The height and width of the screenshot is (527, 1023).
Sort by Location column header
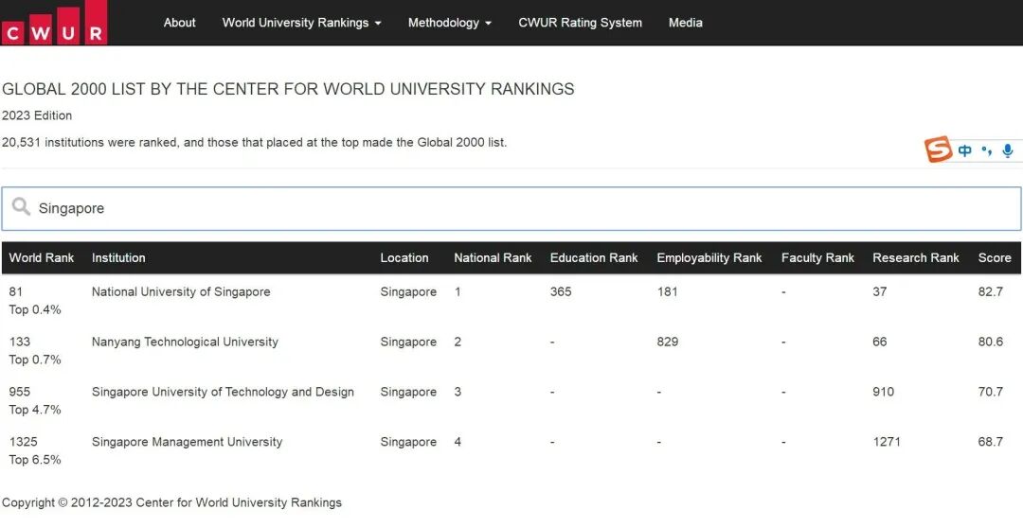click(x=404, y=258)
